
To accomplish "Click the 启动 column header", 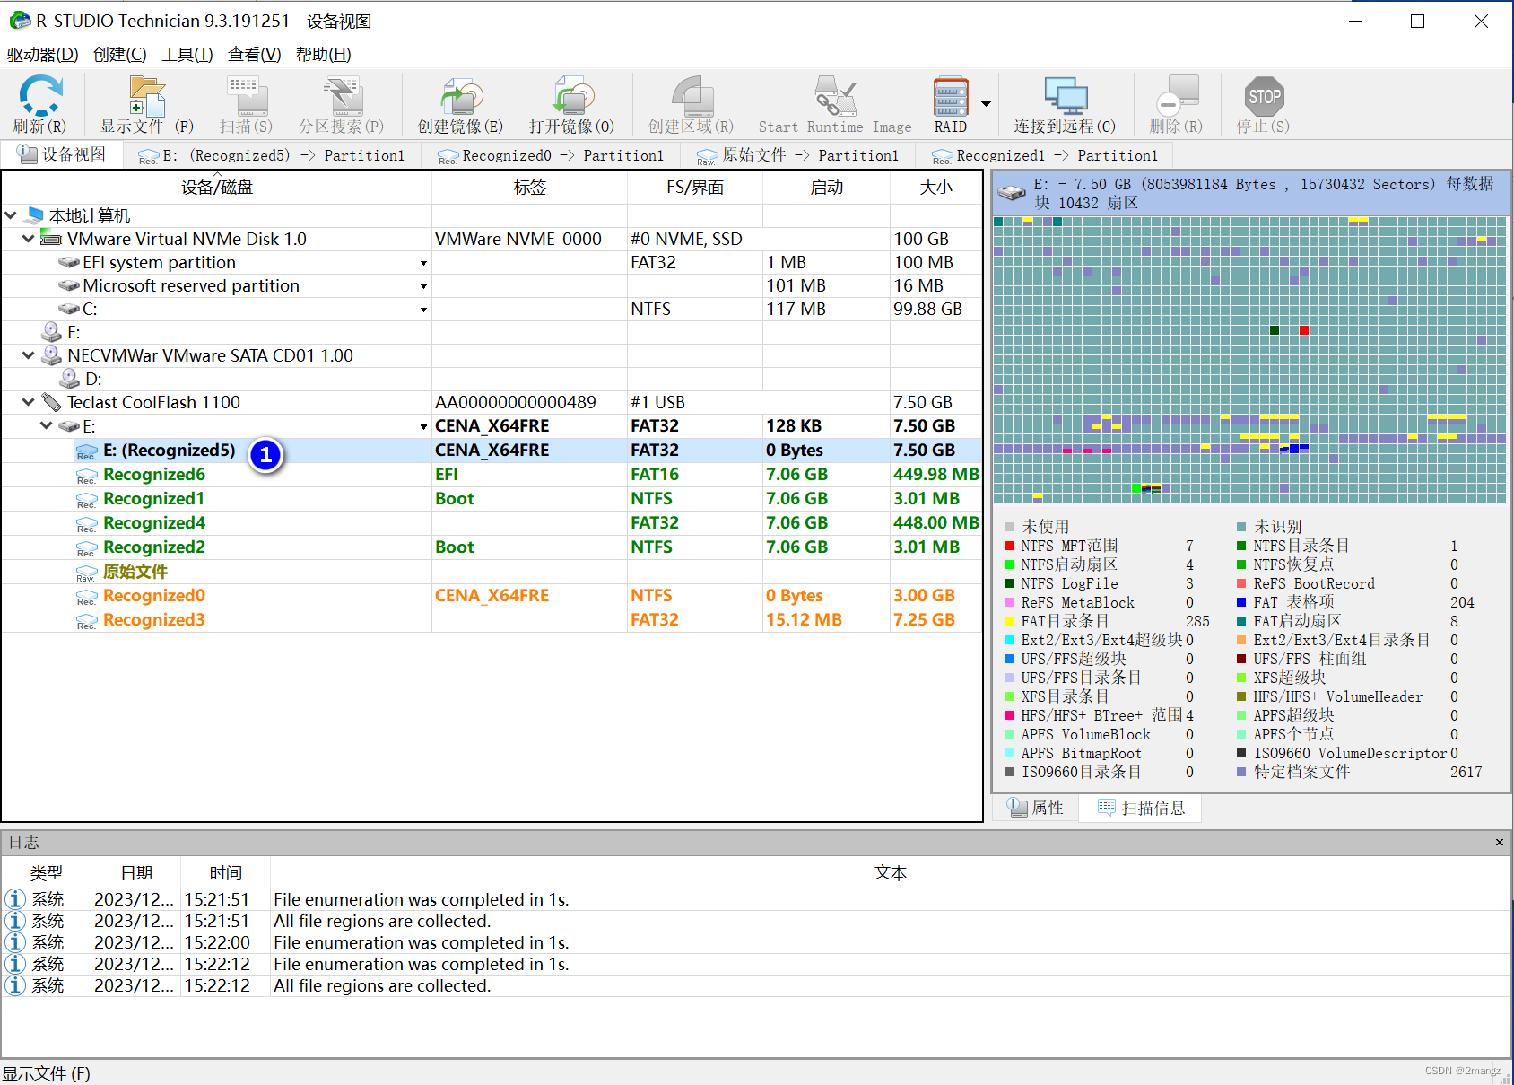I will [x=826, y=187].
